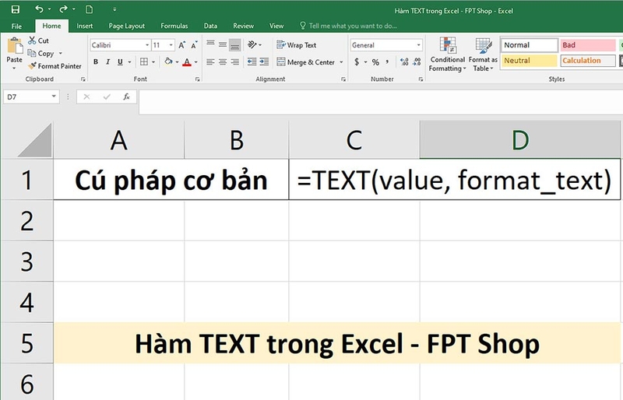
Task: Apply Percent Style format
Action: coord(375,62)
